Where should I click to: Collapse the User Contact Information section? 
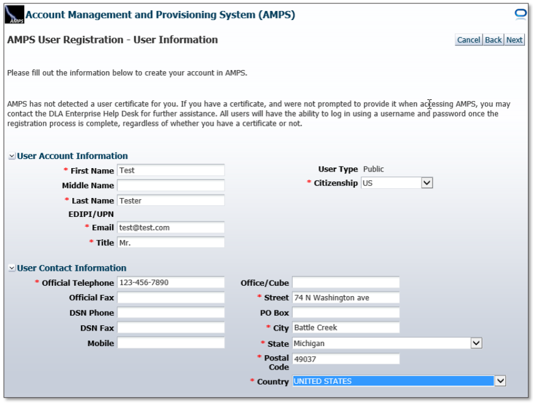tap(12, 268)
